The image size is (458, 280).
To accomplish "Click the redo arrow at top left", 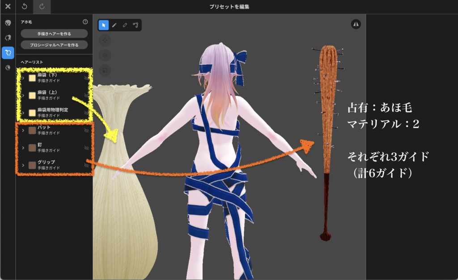I will click(41, 7).
